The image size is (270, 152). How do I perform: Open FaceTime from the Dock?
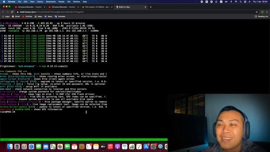(67, 147)
